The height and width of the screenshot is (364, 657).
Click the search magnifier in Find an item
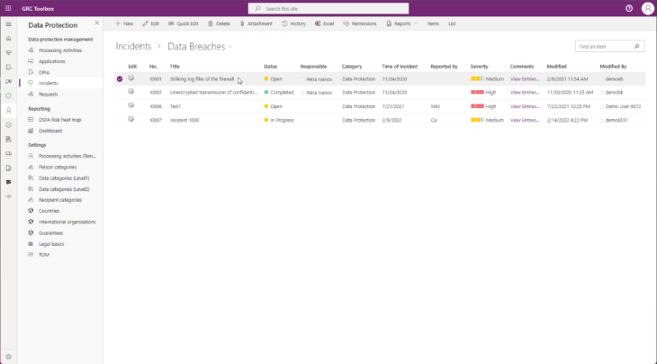637,47
